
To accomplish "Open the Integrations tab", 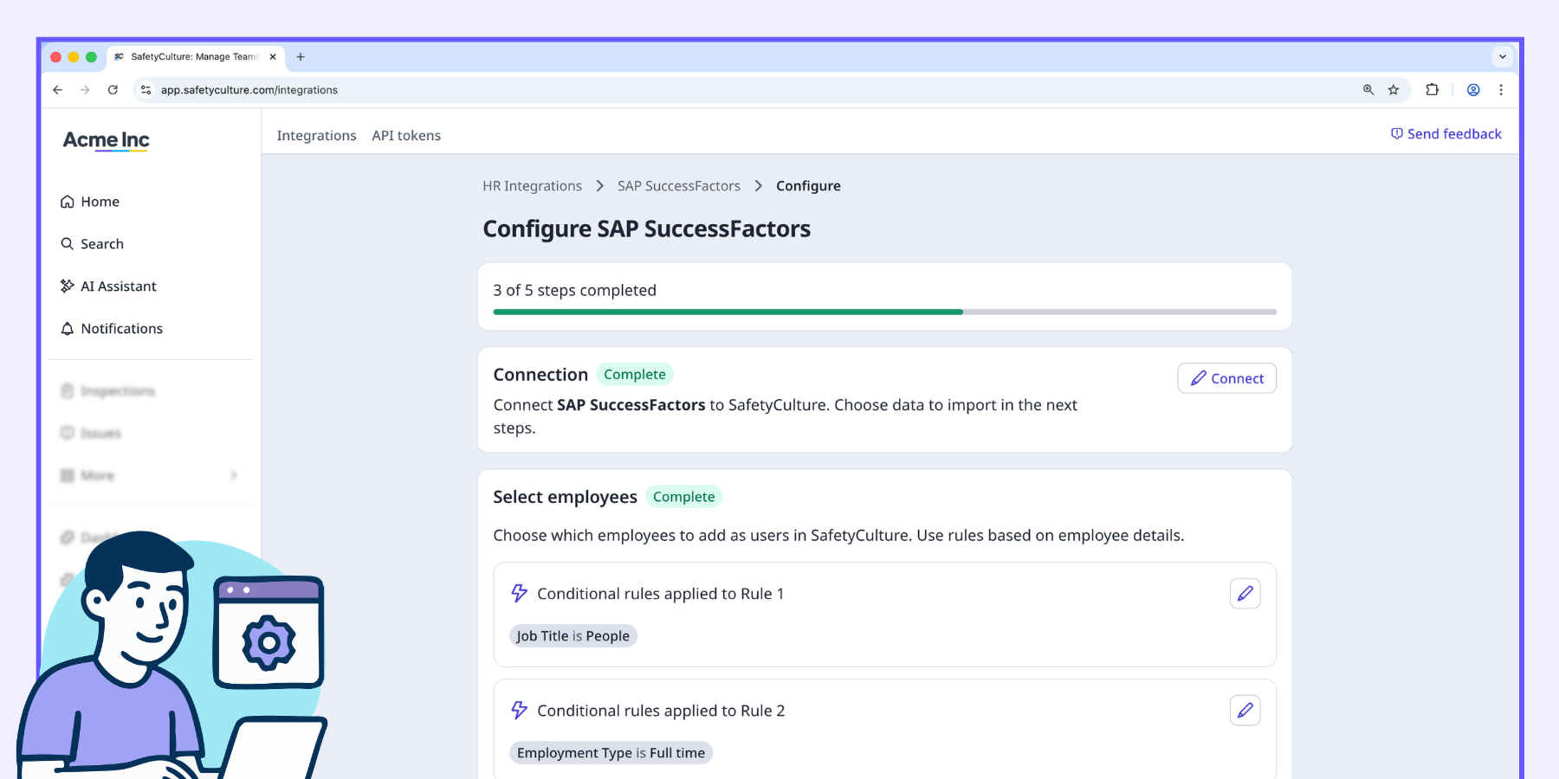I will click(x=316, y=136).
